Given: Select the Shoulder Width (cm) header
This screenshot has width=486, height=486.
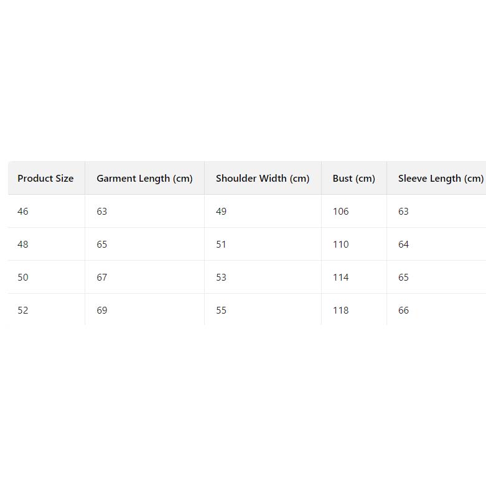Looking at the screenshot, I should (262, 179).
